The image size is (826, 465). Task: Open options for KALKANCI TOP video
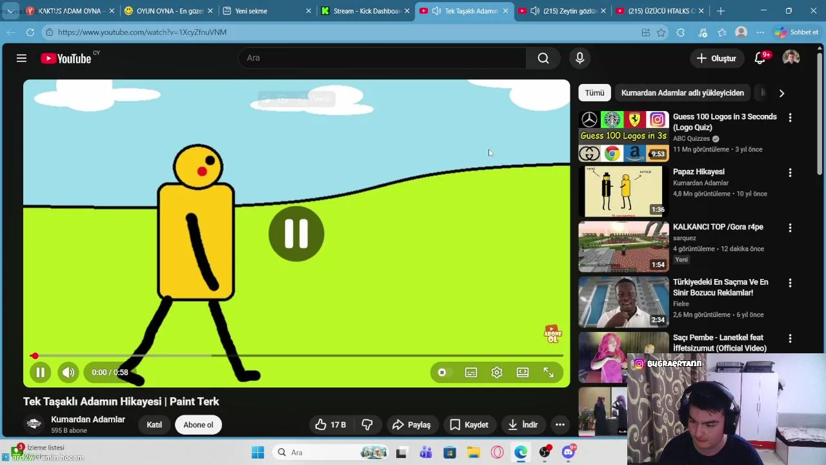click(790, 228)
